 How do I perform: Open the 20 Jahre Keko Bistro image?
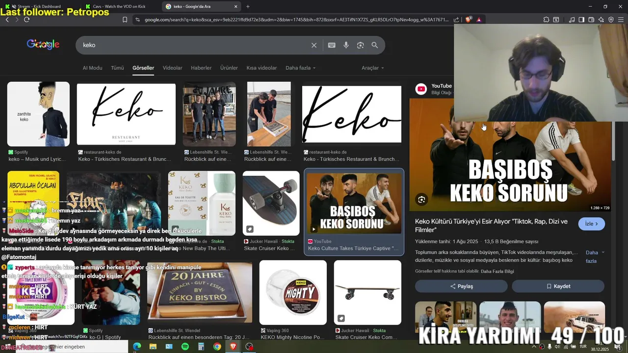200,292
